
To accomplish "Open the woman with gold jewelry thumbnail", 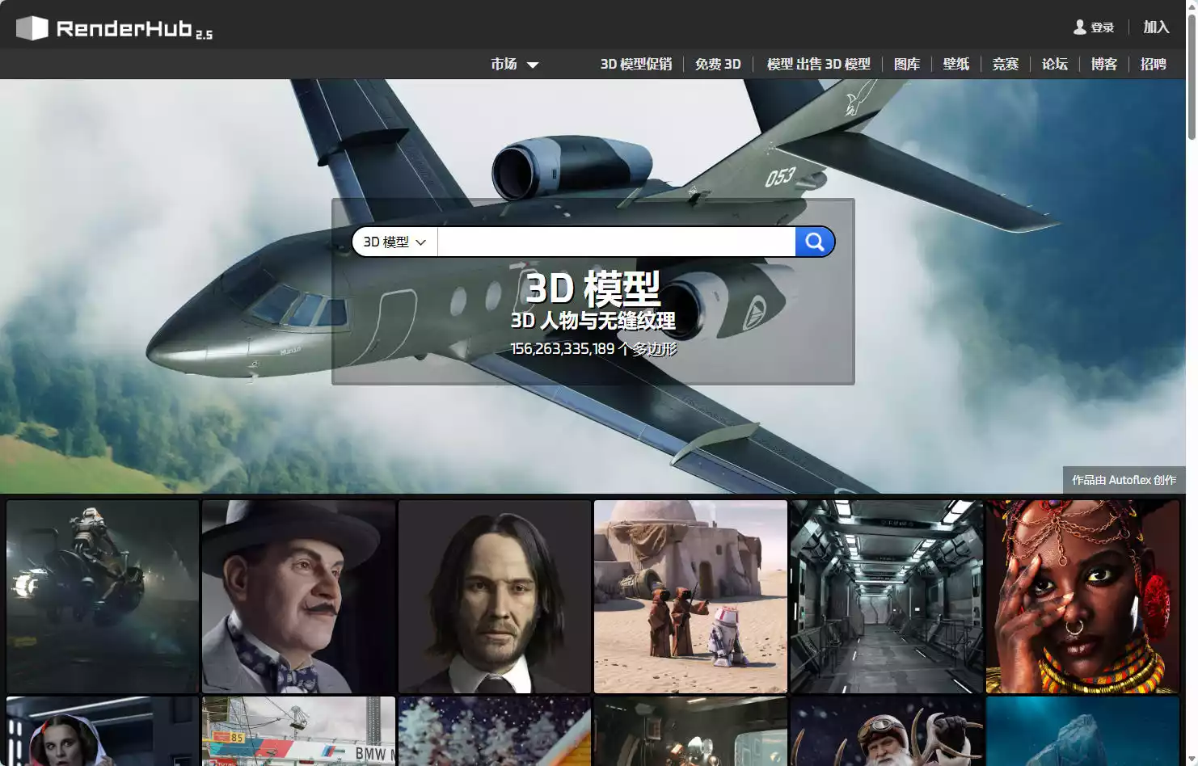I will point(1082,596).
